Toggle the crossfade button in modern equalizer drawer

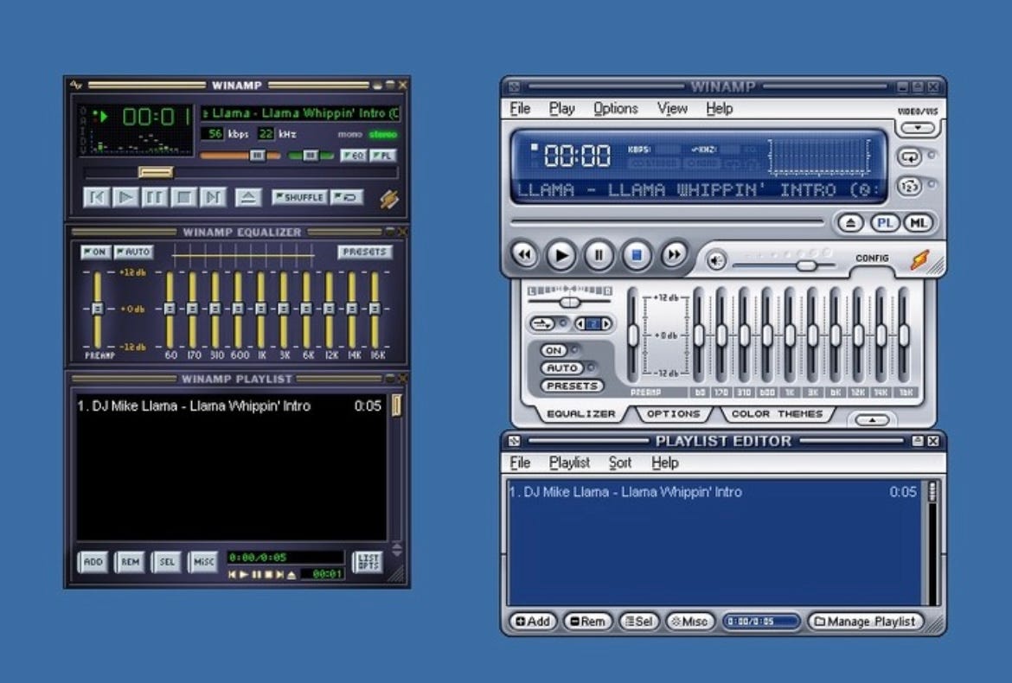click(x=543, y=323)
